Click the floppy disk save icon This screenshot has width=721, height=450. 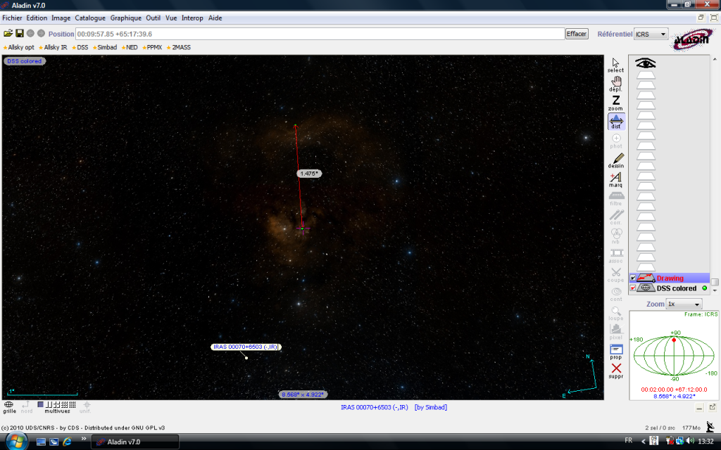coord(19,33)
